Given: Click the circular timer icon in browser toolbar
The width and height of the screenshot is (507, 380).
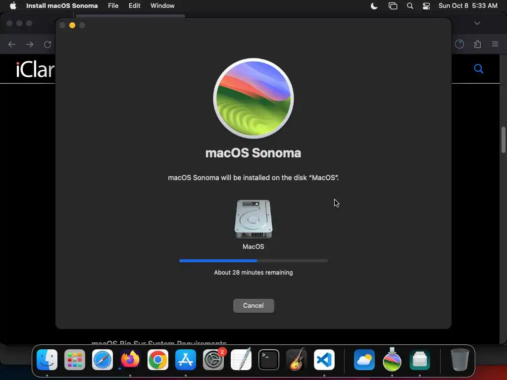Looking at the screenshot, I should click(459, 44).
